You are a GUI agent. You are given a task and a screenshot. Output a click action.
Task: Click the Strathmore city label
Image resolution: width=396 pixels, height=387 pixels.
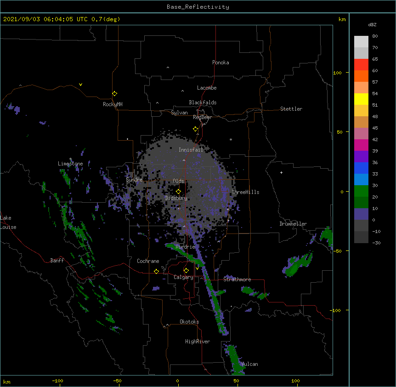coord(237,279)
